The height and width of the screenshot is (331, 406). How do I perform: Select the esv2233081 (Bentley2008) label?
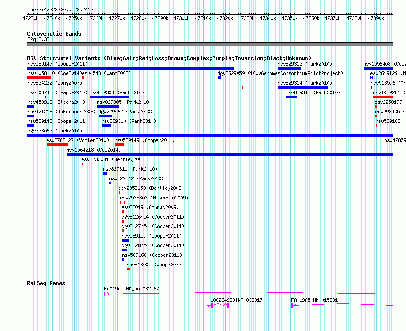point(114,159)
